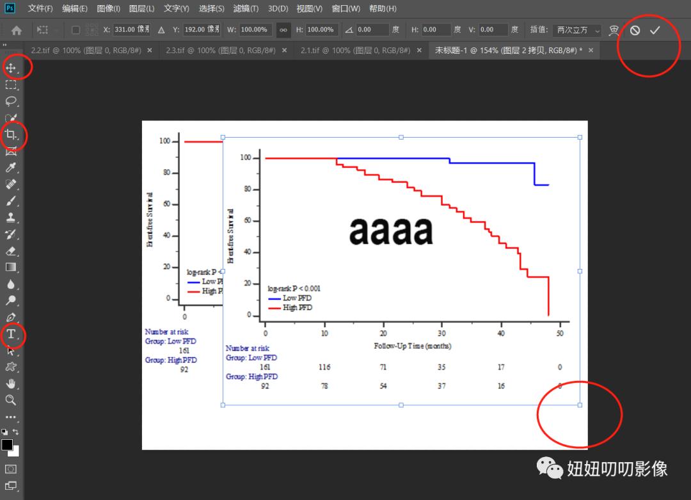691x500 pixels.
Task: Pick the Lasso tool
Action: point(11,101)
